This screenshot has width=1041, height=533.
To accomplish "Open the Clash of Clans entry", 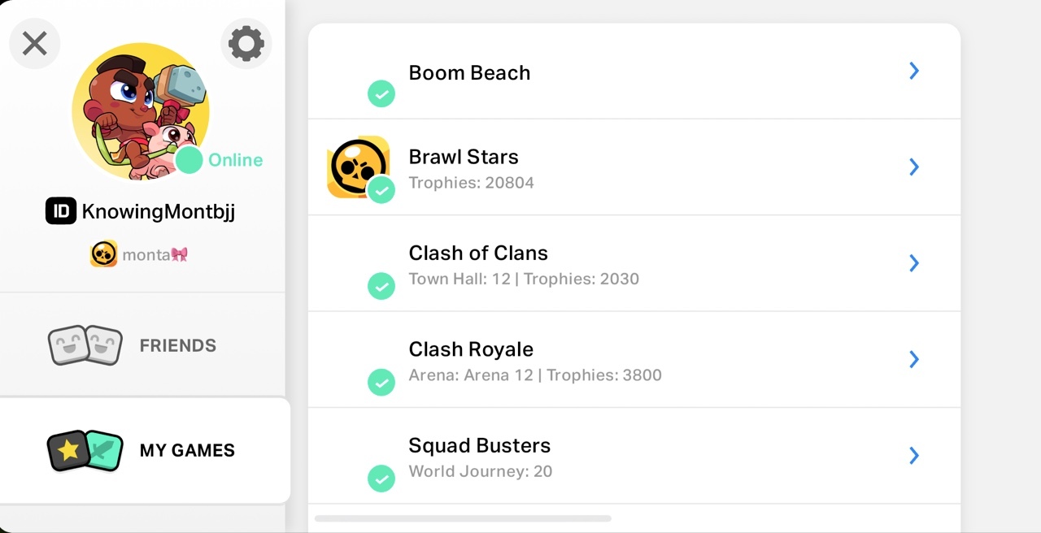I will pyautogui.click(x=634, y=263).
